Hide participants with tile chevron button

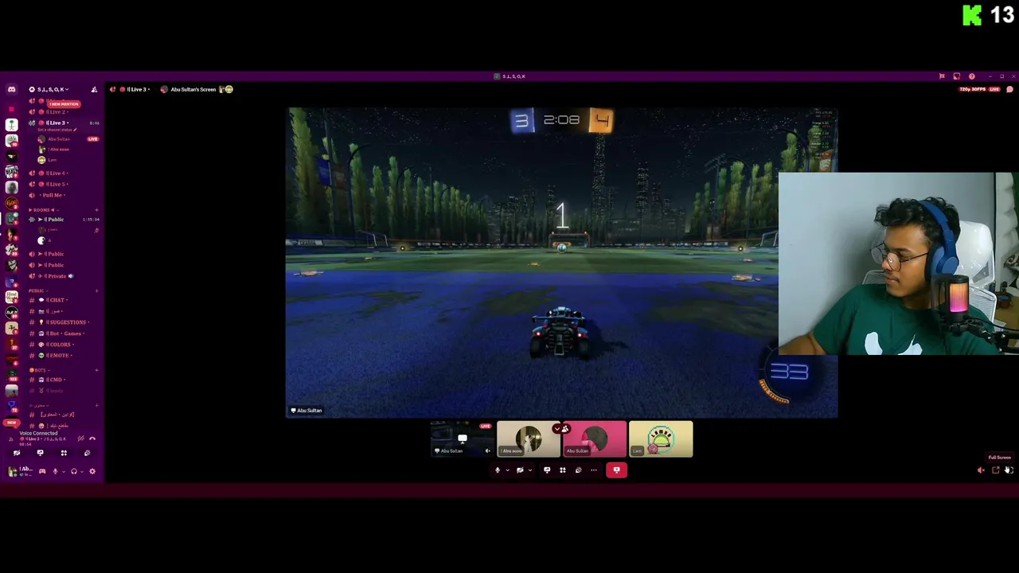[x=561, y=428]
